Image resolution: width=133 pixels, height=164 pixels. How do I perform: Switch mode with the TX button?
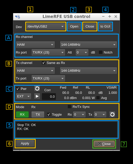(x=38, y=115)
